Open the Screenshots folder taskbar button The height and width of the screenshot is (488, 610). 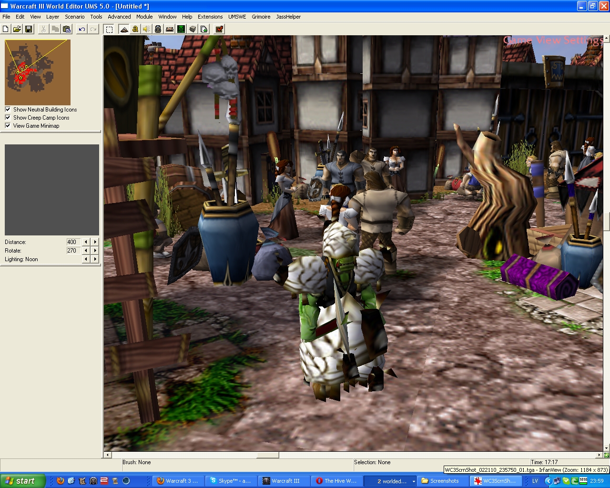coord(443,481)
